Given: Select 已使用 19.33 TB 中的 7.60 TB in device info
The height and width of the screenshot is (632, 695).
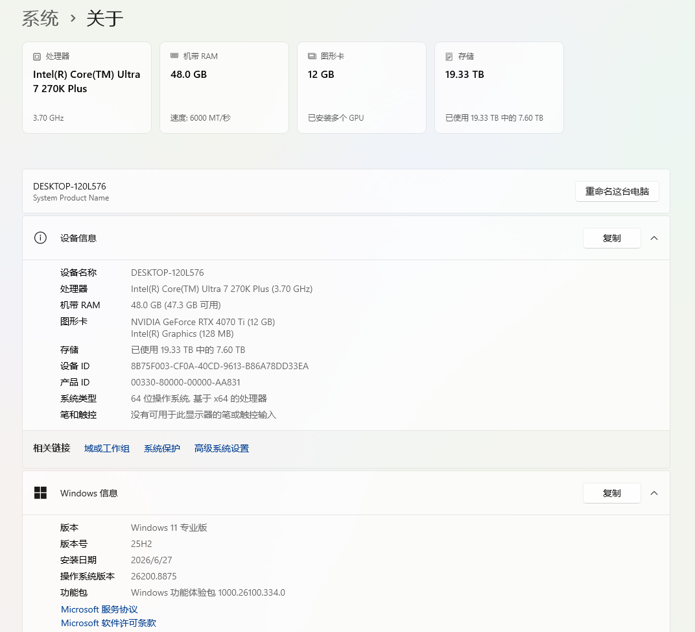Looking at the screenshot, I should click(188, 350).
